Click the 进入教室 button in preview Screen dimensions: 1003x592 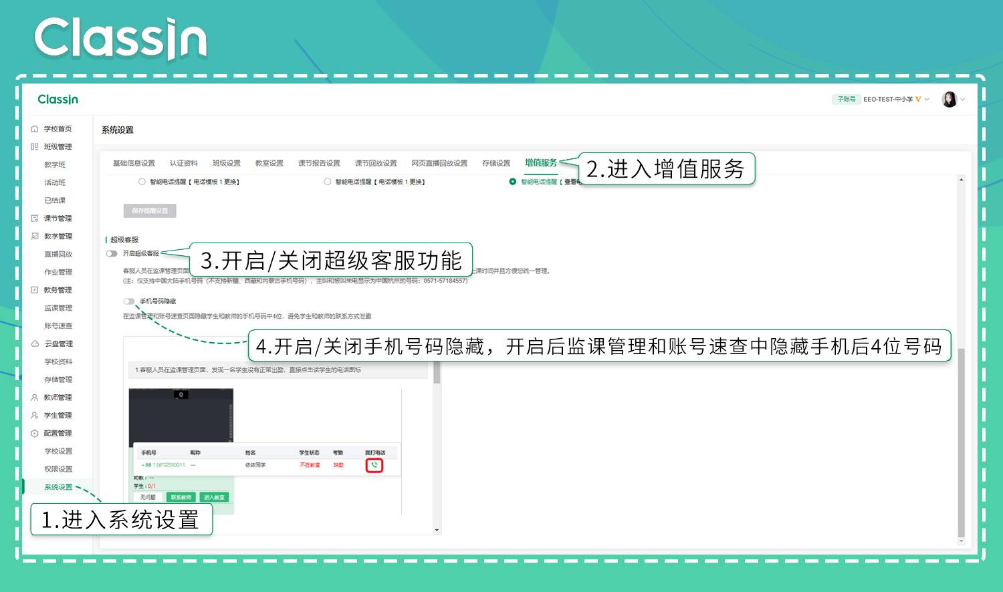click(215, 497)
